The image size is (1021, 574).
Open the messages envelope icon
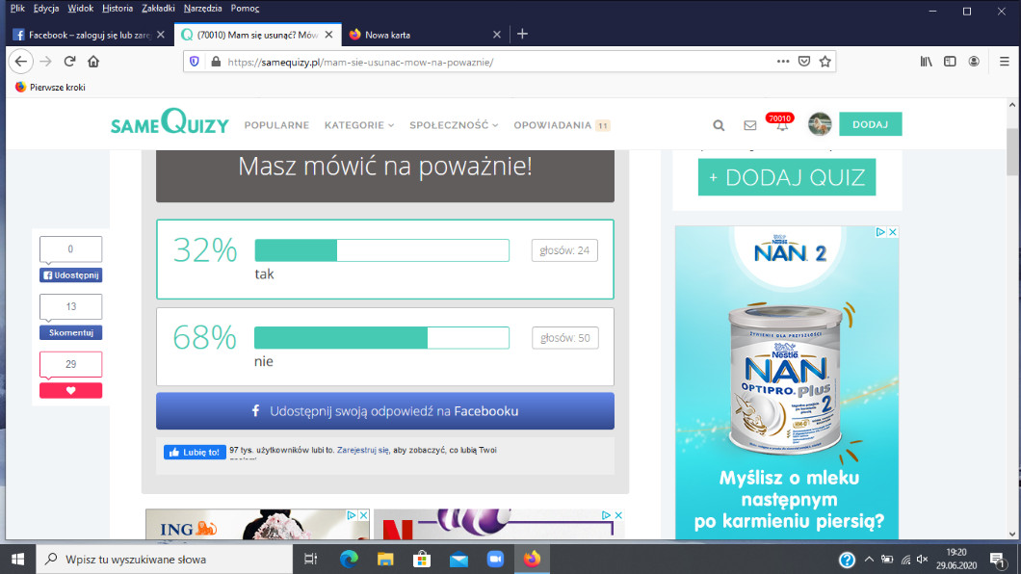click(x=750, y=125)
